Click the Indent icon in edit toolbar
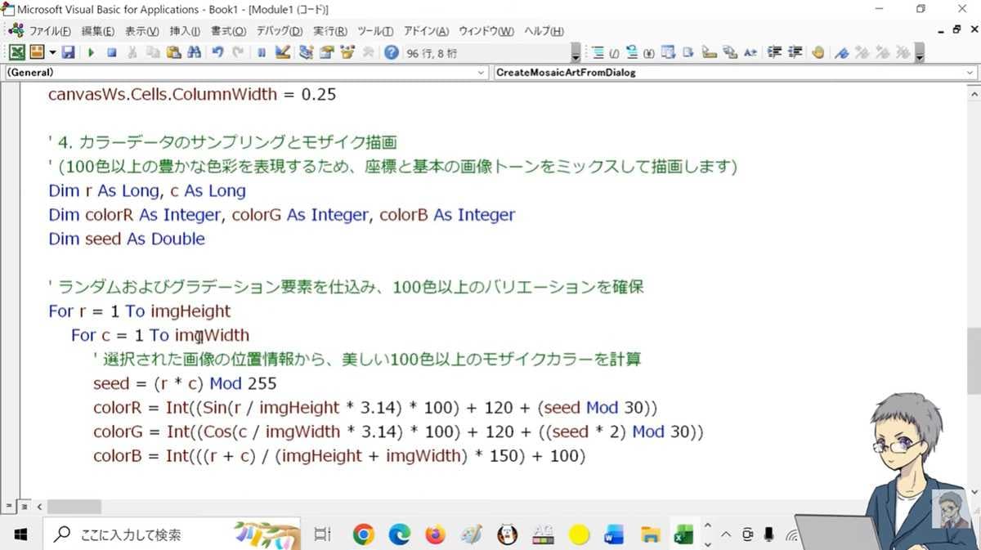The image size is (981, 550). click(x=776, y=52)
